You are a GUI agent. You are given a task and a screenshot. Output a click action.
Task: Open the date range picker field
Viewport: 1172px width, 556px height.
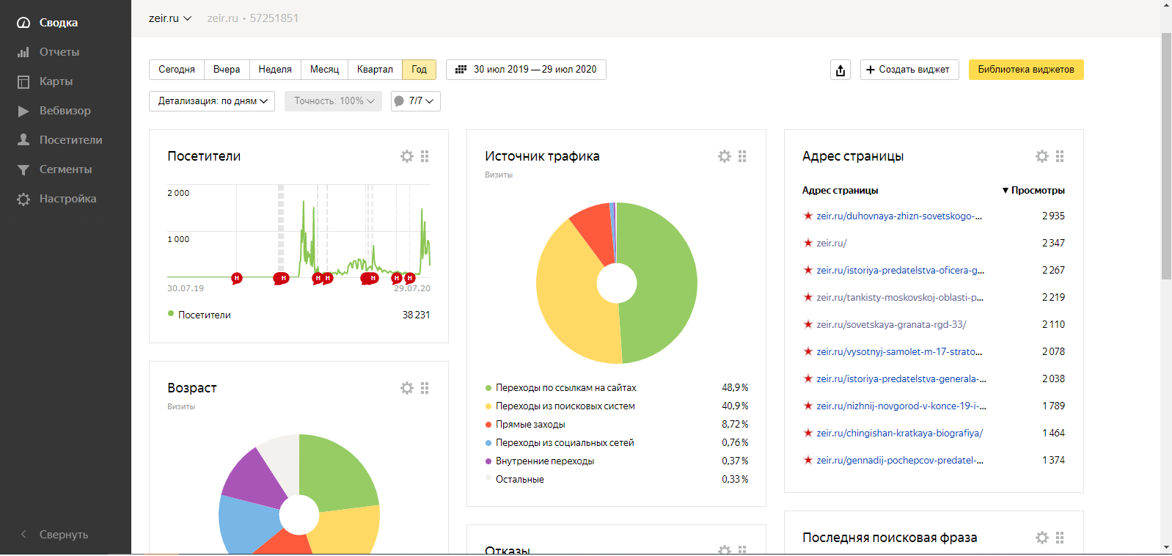[526, 70]
